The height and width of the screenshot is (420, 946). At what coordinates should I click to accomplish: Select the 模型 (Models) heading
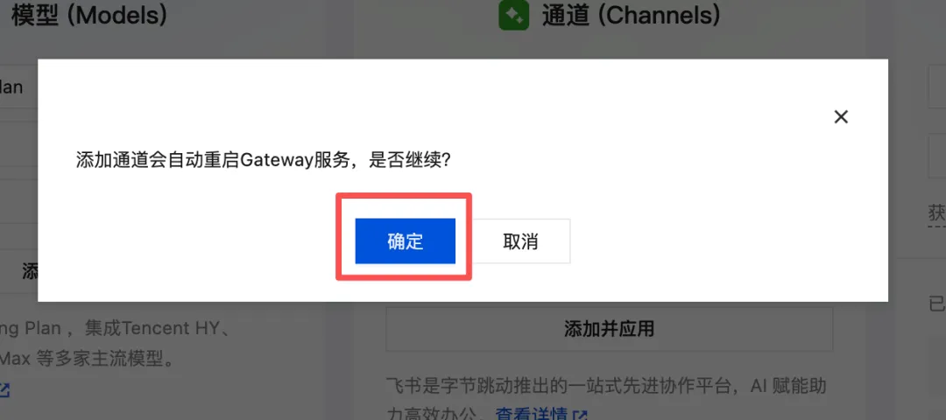point(88,16)
